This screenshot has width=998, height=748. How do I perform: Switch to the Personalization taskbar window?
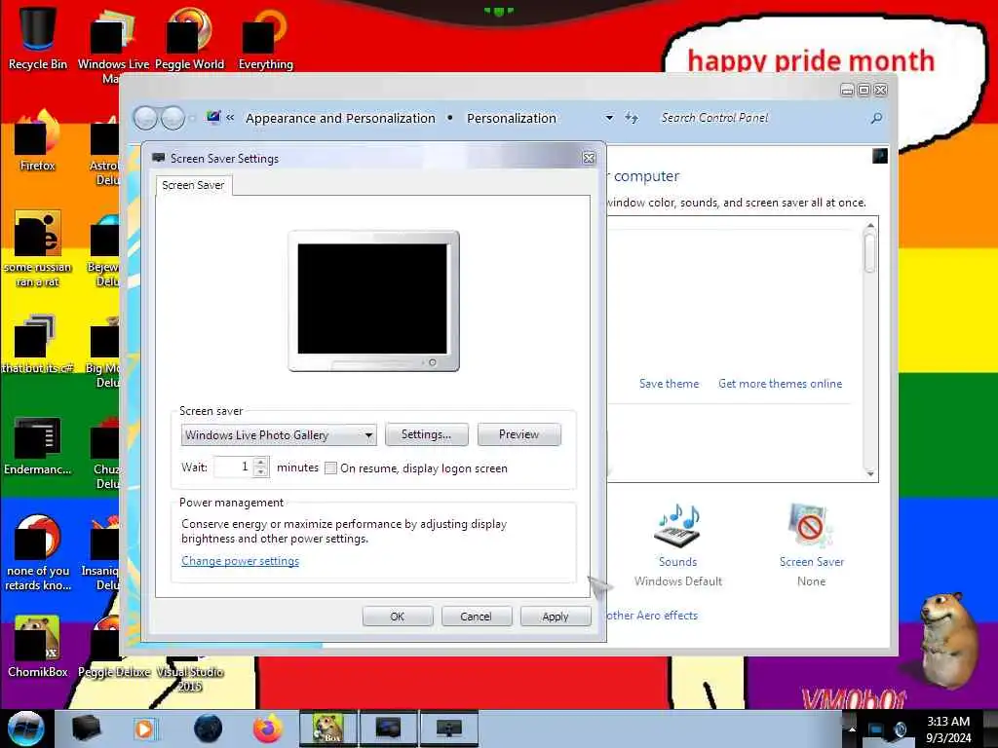pyautogui.click(x=388, y=729)
